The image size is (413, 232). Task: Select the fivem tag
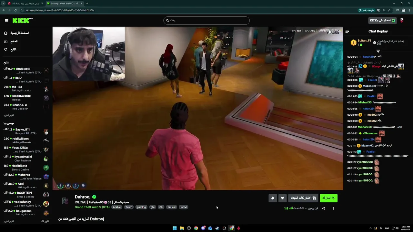point(129,207)
